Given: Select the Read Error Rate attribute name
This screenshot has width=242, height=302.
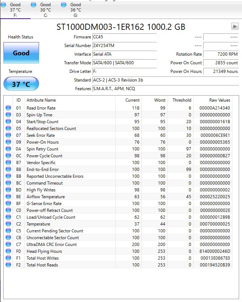Looking at the screenshot, I should click(41, 108).
